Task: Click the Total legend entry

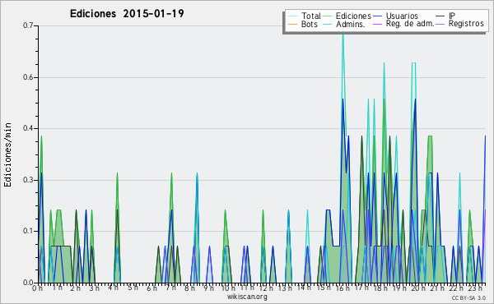Action: (x=305, y=16)
